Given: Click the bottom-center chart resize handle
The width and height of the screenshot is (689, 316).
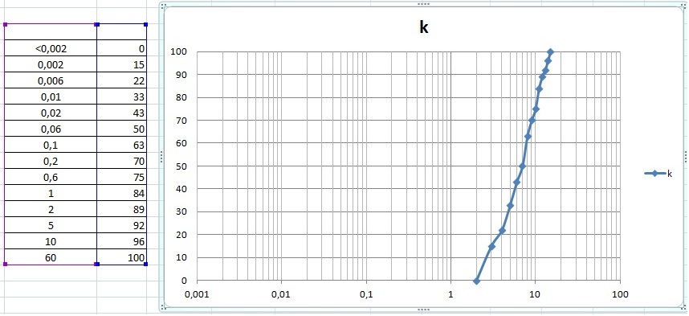Looking at the screenshot, I should pyautogui.click(x=423, y=310).
